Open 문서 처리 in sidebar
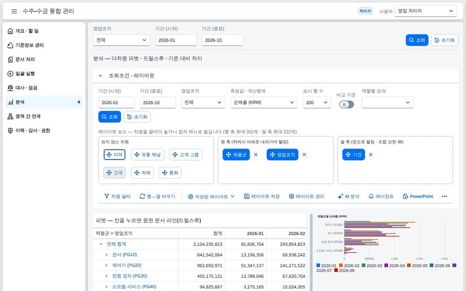 pos(44,59)
